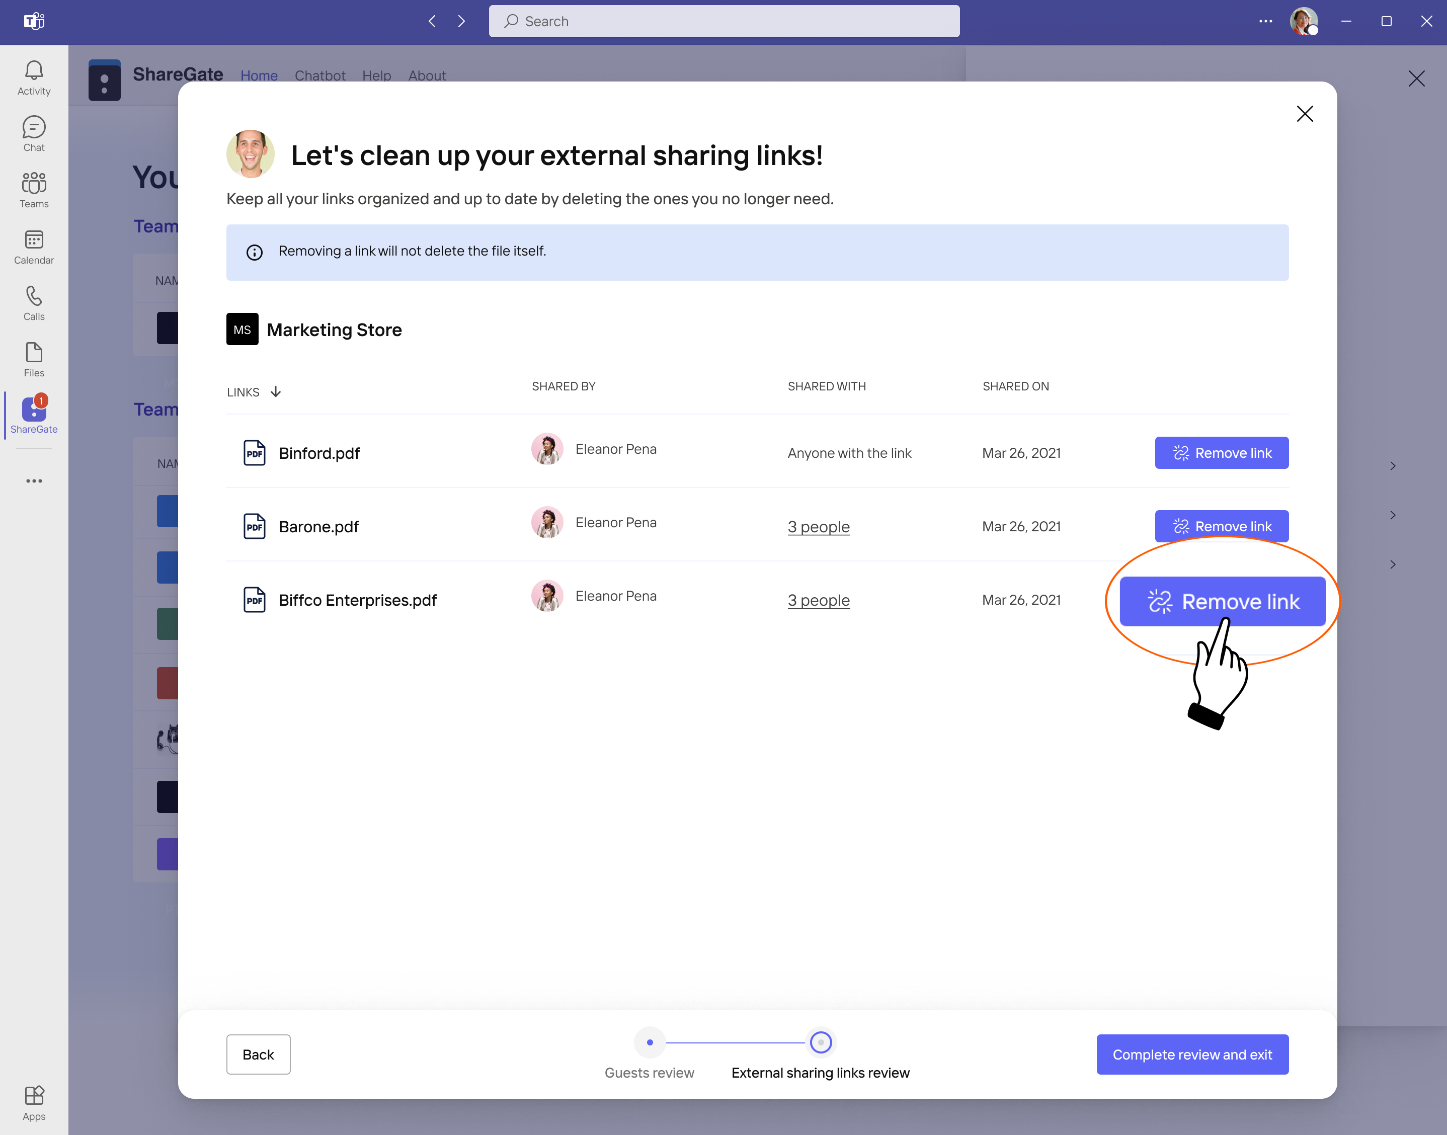Click the 3 people link for Barone.pdf
This screenshot has height=1135, width=1447.
click(x=819, y=526)
